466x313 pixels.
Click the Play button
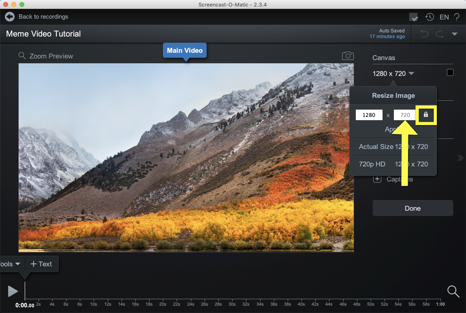click(13, 291)
